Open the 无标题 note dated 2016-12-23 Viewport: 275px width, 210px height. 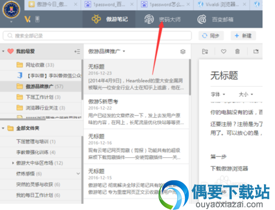tap(136, 77)
